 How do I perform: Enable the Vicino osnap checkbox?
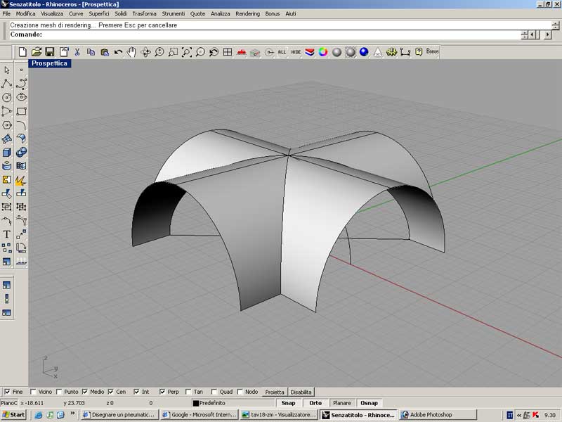pos(34,392)
